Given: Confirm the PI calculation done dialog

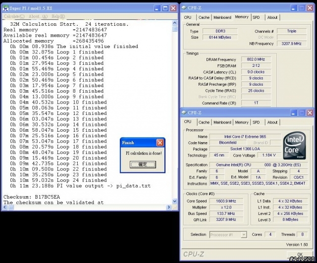Looking at the screenshot, I should (x=143, y=164).
